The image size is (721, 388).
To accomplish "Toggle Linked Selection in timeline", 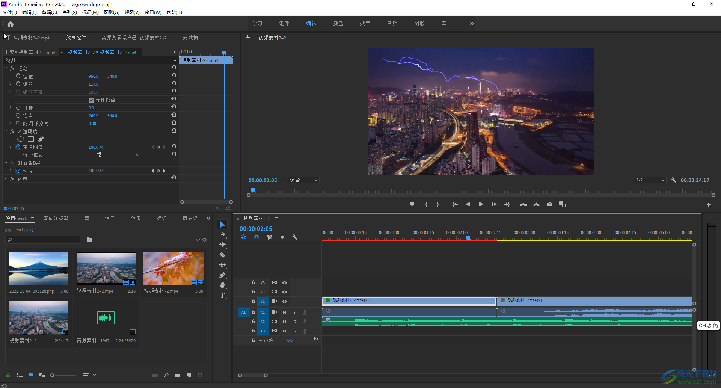I will click(269, 237).
